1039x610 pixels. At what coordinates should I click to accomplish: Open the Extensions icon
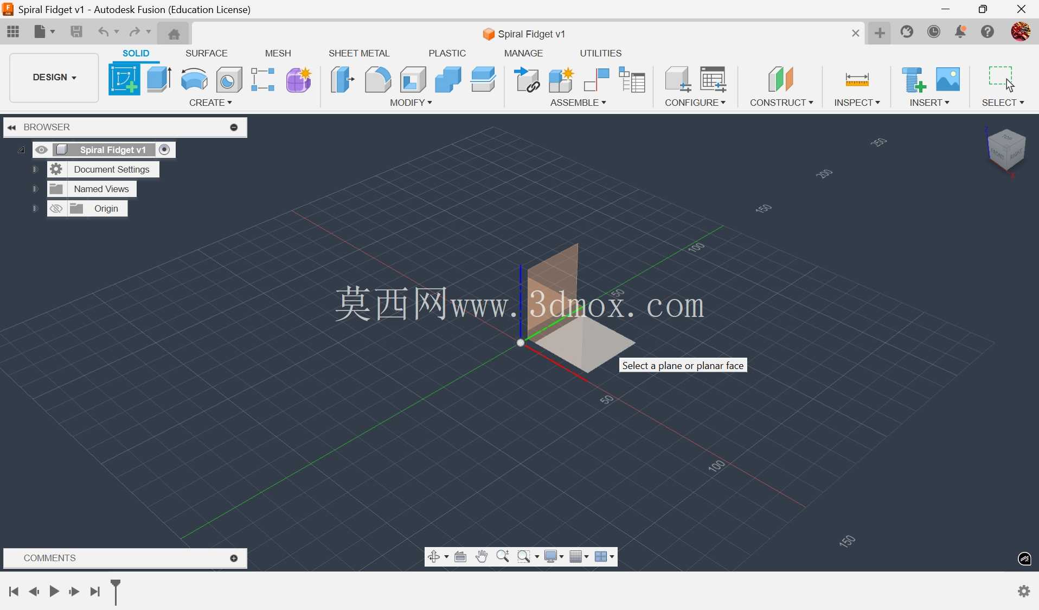(x=907, y=32)
